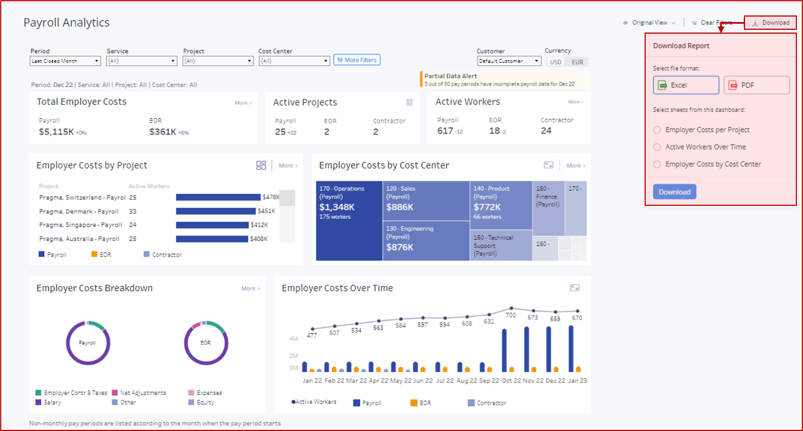Open the Original View menu

(649, 22)
